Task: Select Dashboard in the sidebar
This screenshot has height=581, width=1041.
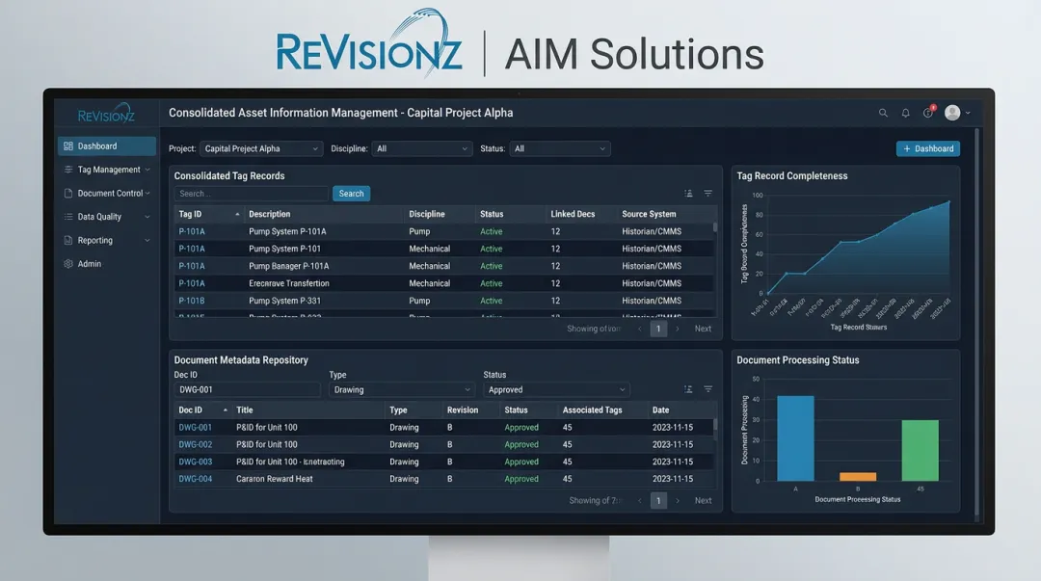Action: (x=107, y=146)
